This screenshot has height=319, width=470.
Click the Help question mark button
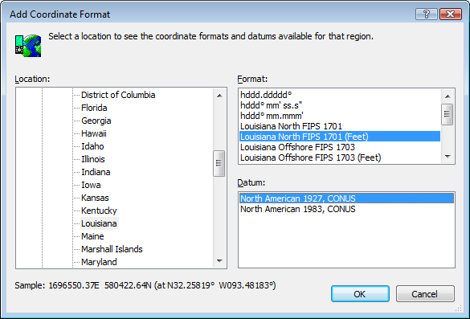427,14
